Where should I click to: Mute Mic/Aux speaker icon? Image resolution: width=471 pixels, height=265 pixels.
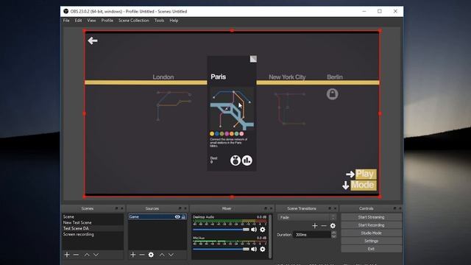click(x=254, y=249)
